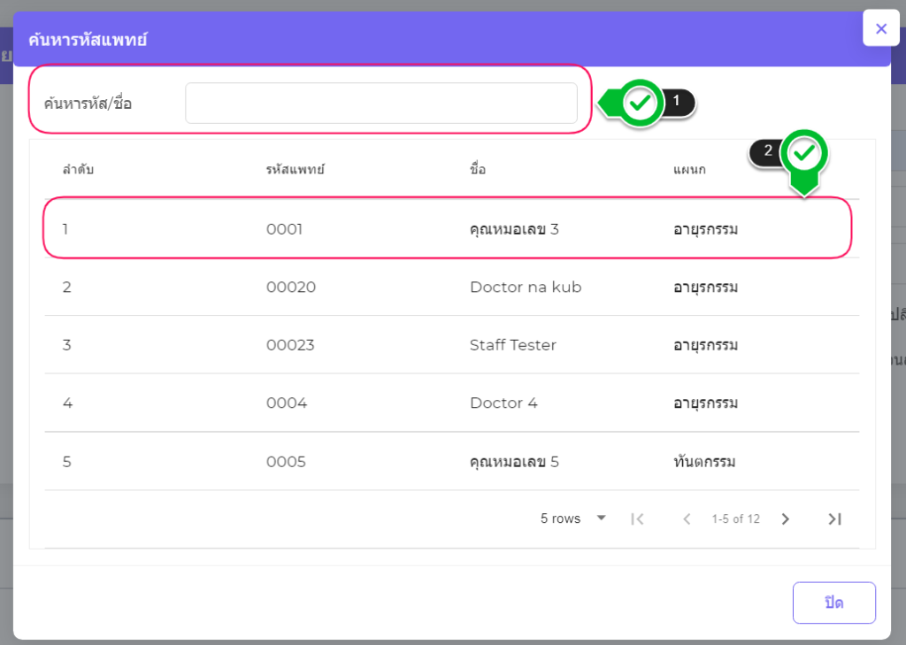
Task: Close the doctor search dialog with X
Action: coord(880,29)
